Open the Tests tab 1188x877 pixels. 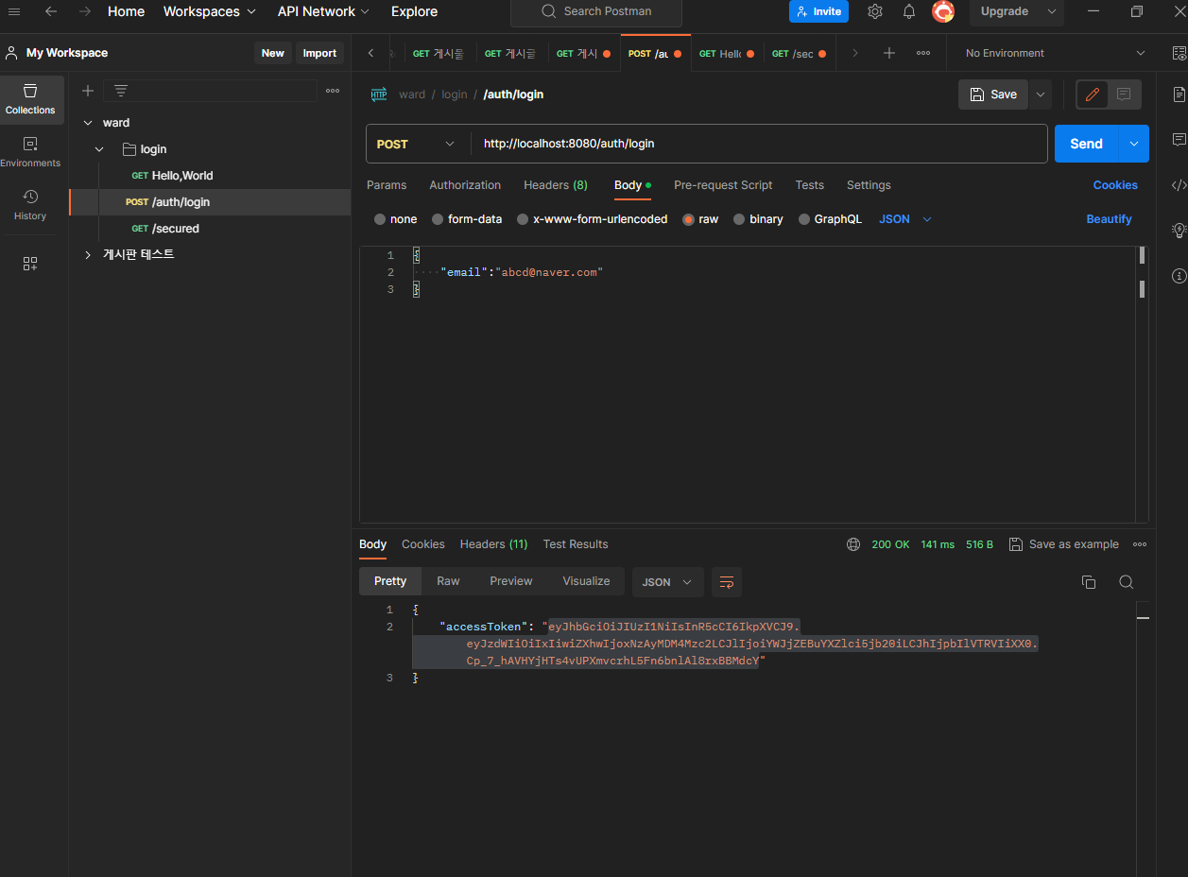pos(809,185)
